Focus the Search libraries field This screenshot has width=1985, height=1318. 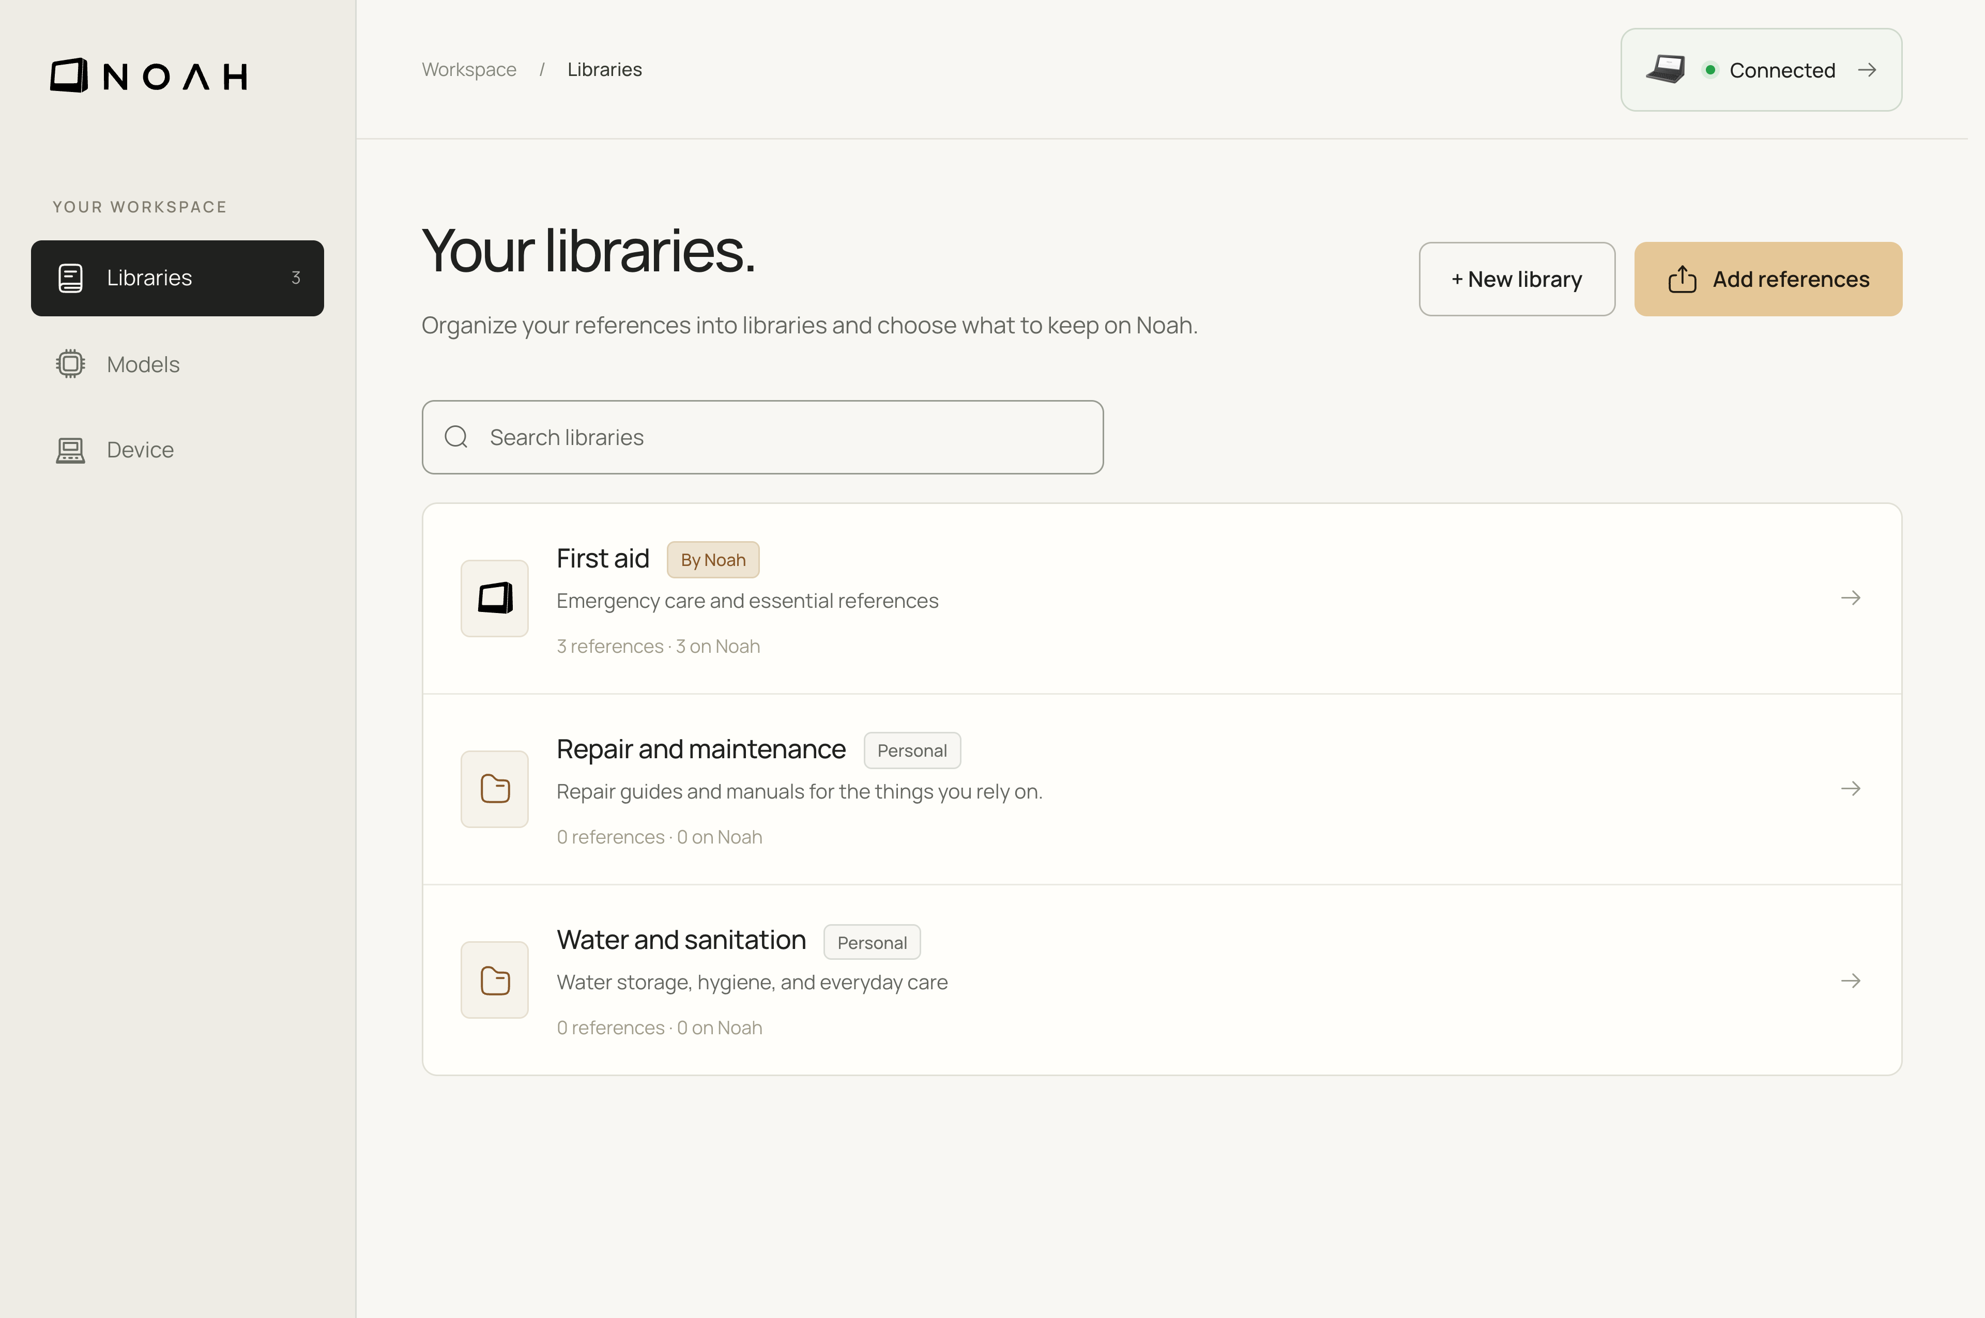point(762,437)
